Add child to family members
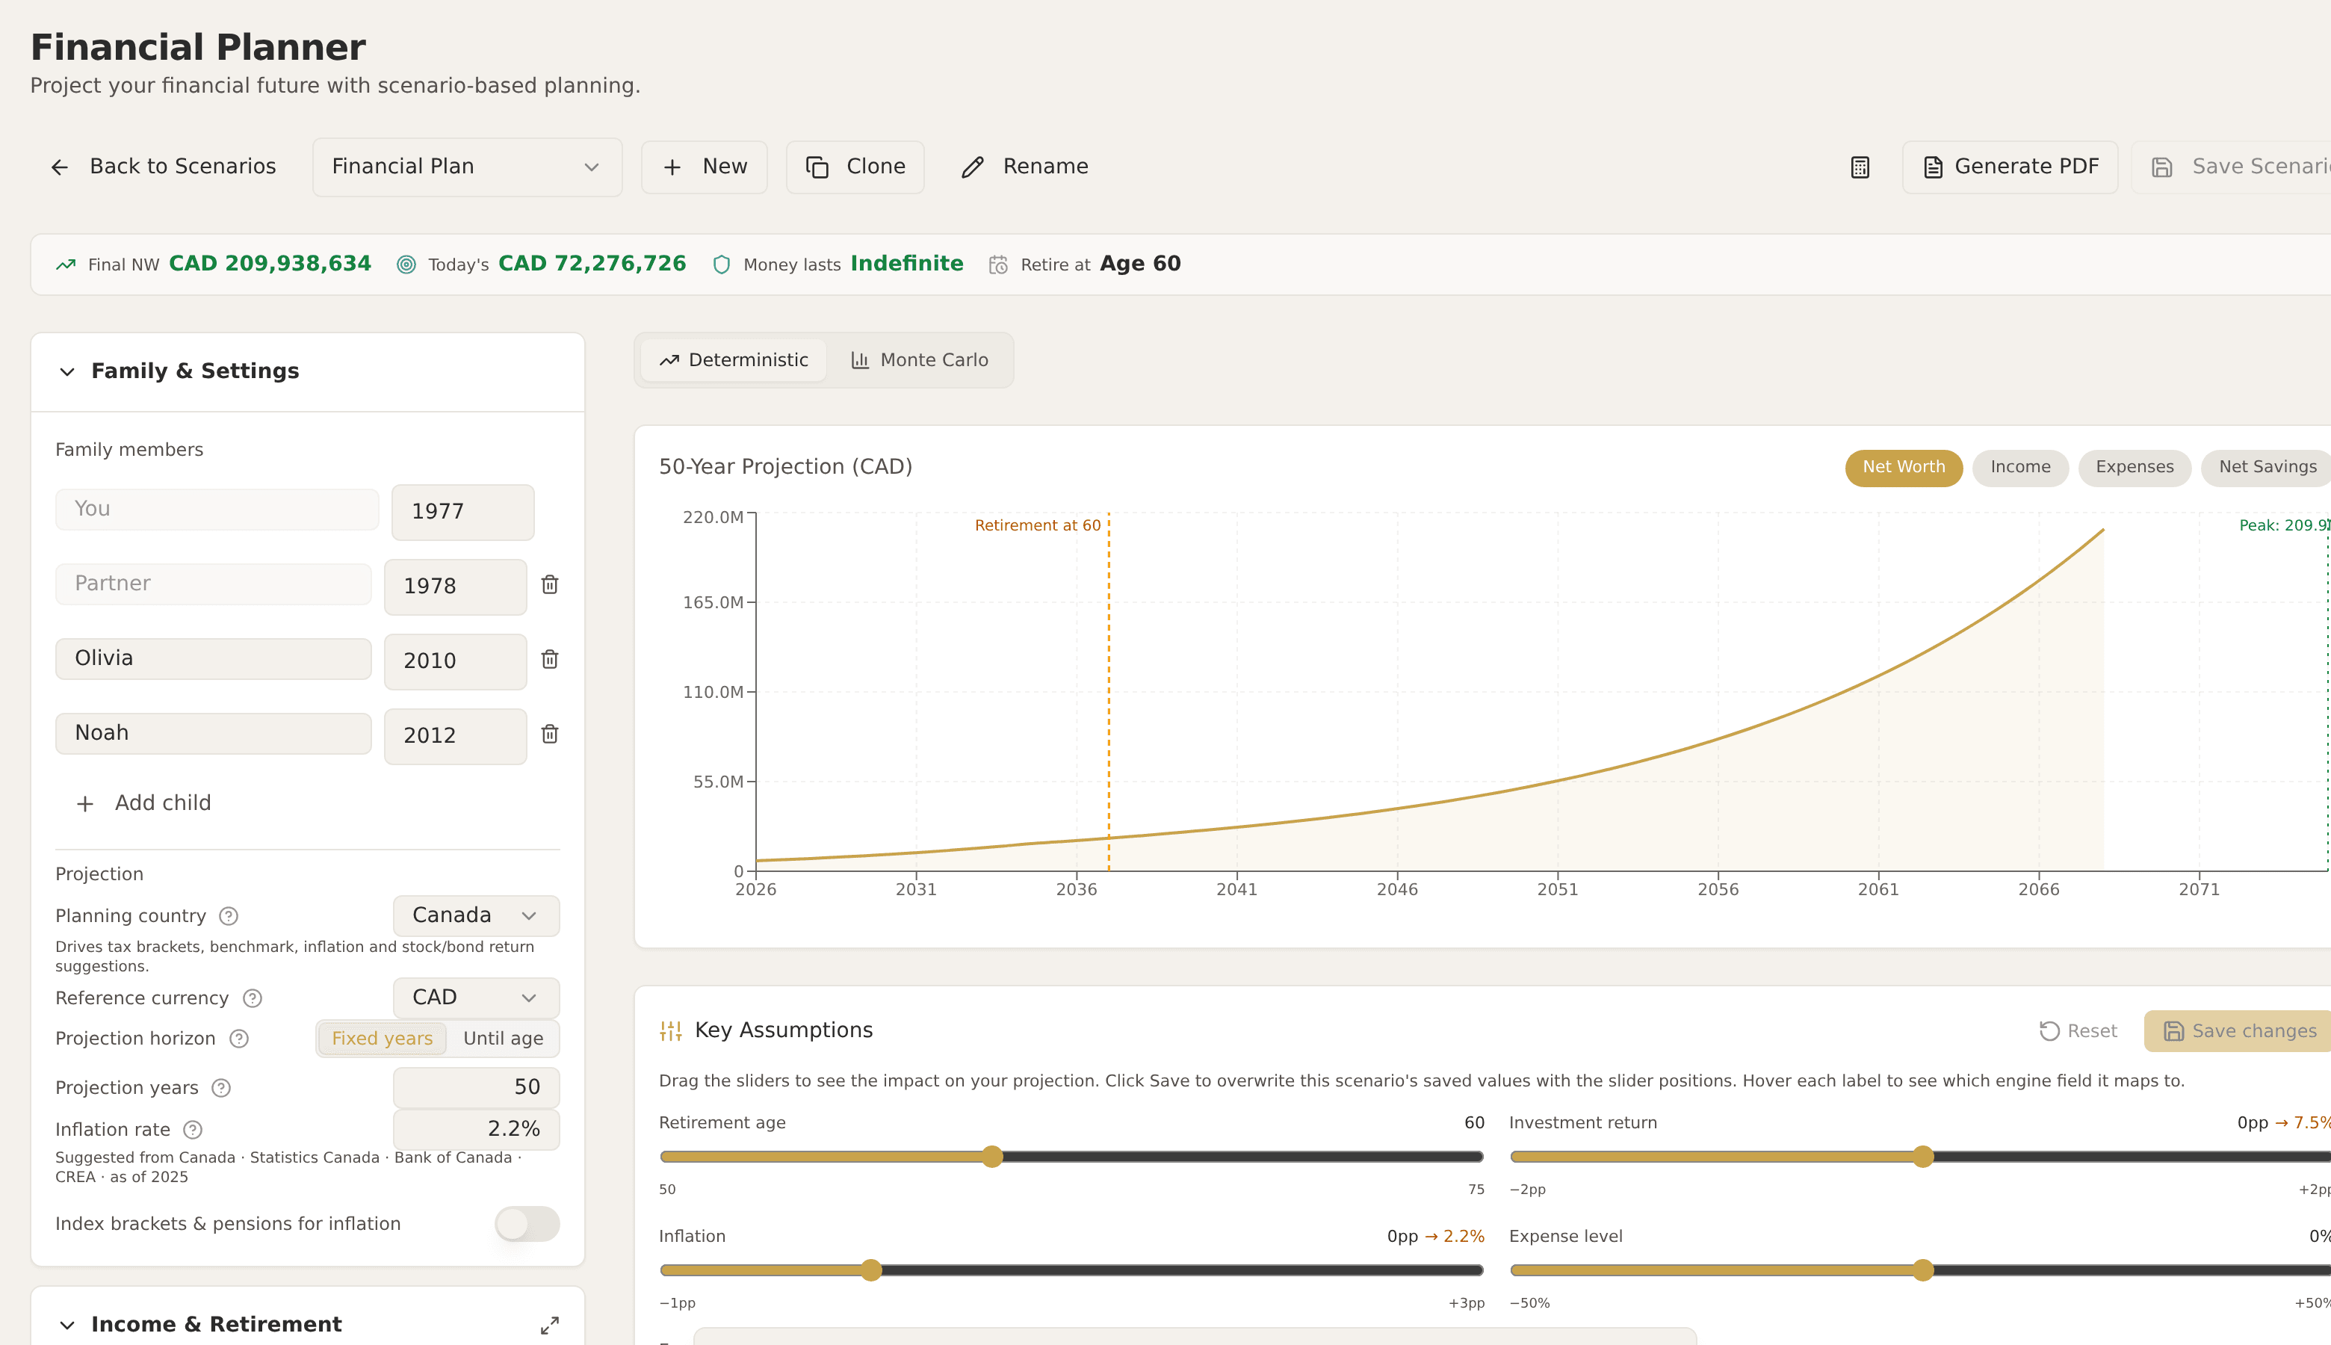The height and width of the screenshot is (1345, 2331). 144,803
